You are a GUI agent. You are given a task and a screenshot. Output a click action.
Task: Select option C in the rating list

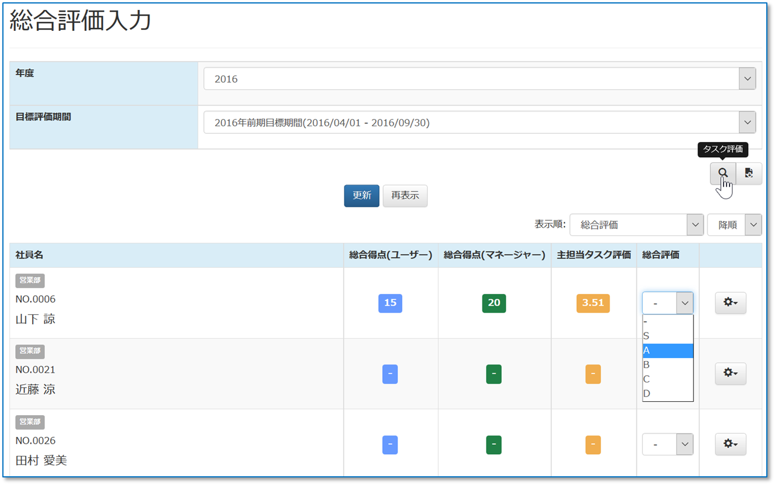pos(668,379)
